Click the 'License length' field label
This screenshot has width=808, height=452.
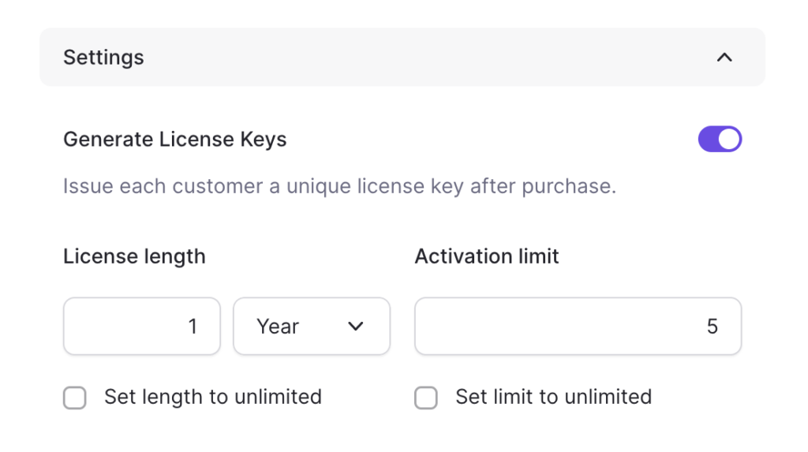(134, 256)
